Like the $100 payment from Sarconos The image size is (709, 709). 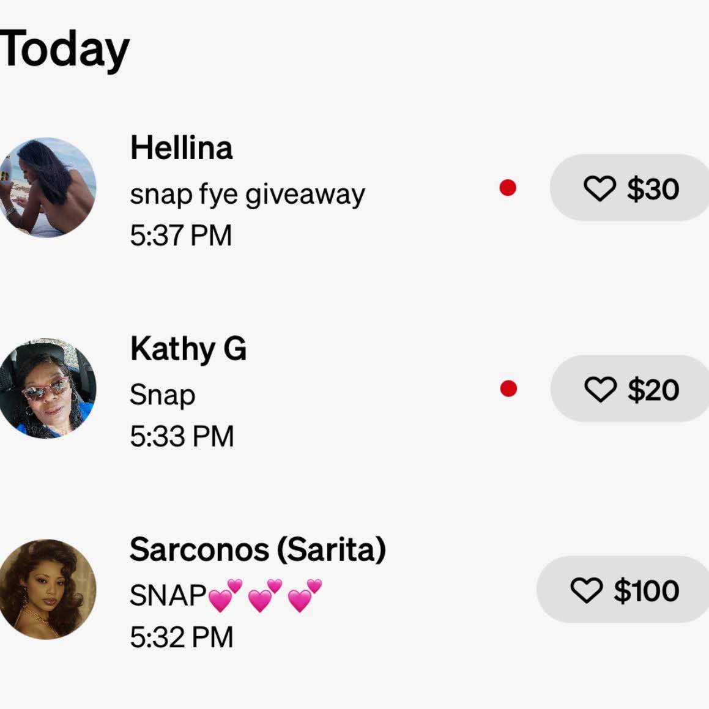(x=623, y=589)
